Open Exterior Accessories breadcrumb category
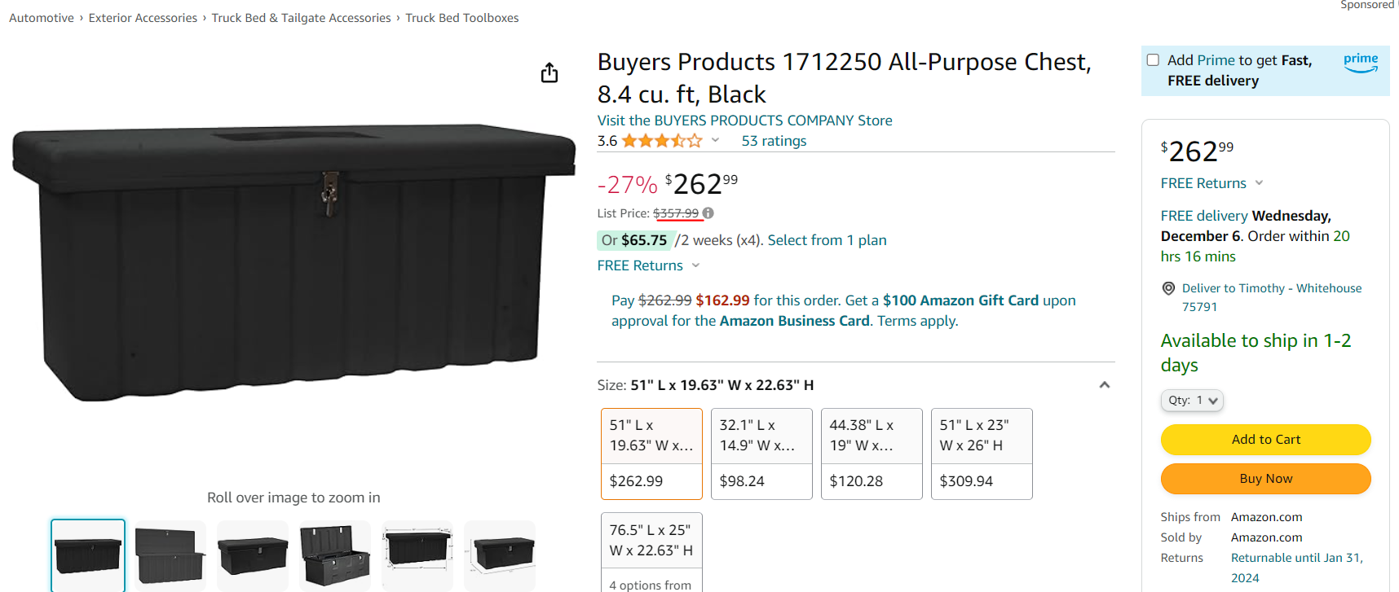This screenshot has width=1399, height=592. point(143,18)
